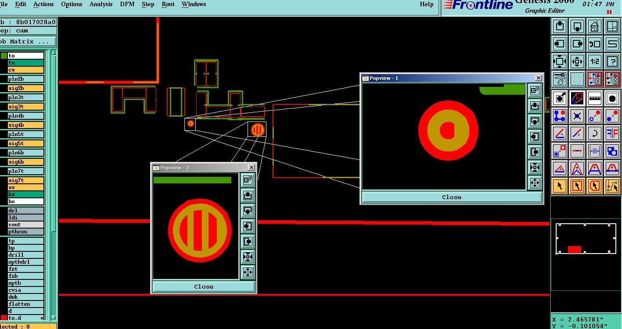The image size is (622, 329).
Task: Open the question mark help icon
Action: click(612, 61)
